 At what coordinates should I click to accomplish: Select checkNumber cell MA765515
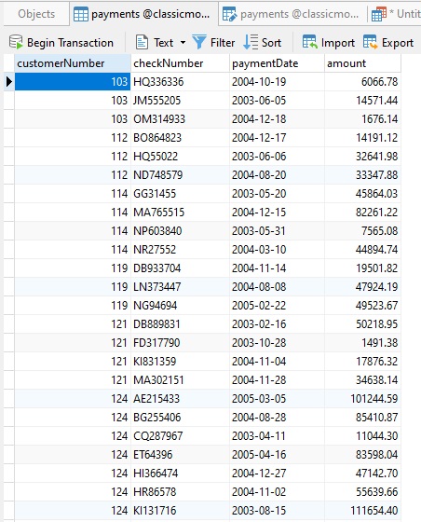click(x=180, y=213)
